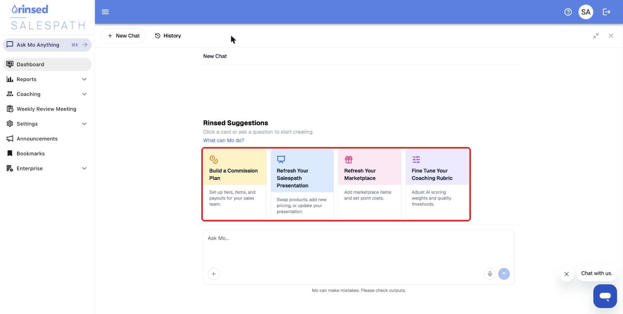Image resolution: width=623 pixels, height=314 pixels.
Task: Go to Weekly Review Meeting
Action: click(x=47, y=109)
